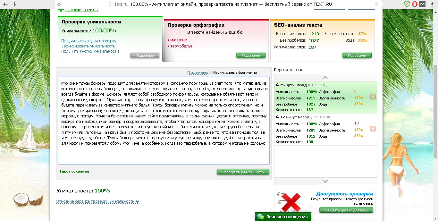
Task: Click the Подсвечено link above the text
Action: pos(198,72)
